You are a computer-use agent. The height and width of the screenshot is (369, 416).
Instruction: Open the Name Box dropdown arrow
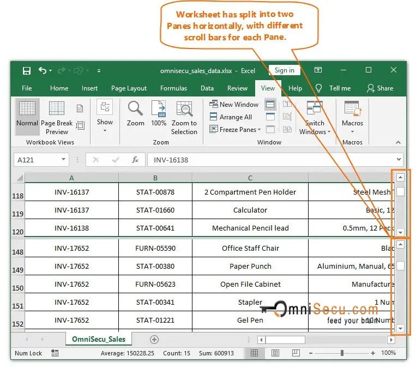[x=64, y=160]
